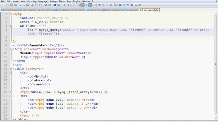Click the blue down-triangle toolbar icon
Image resolution: width=218 pixels, height=122 pixels.
[128, 5]
